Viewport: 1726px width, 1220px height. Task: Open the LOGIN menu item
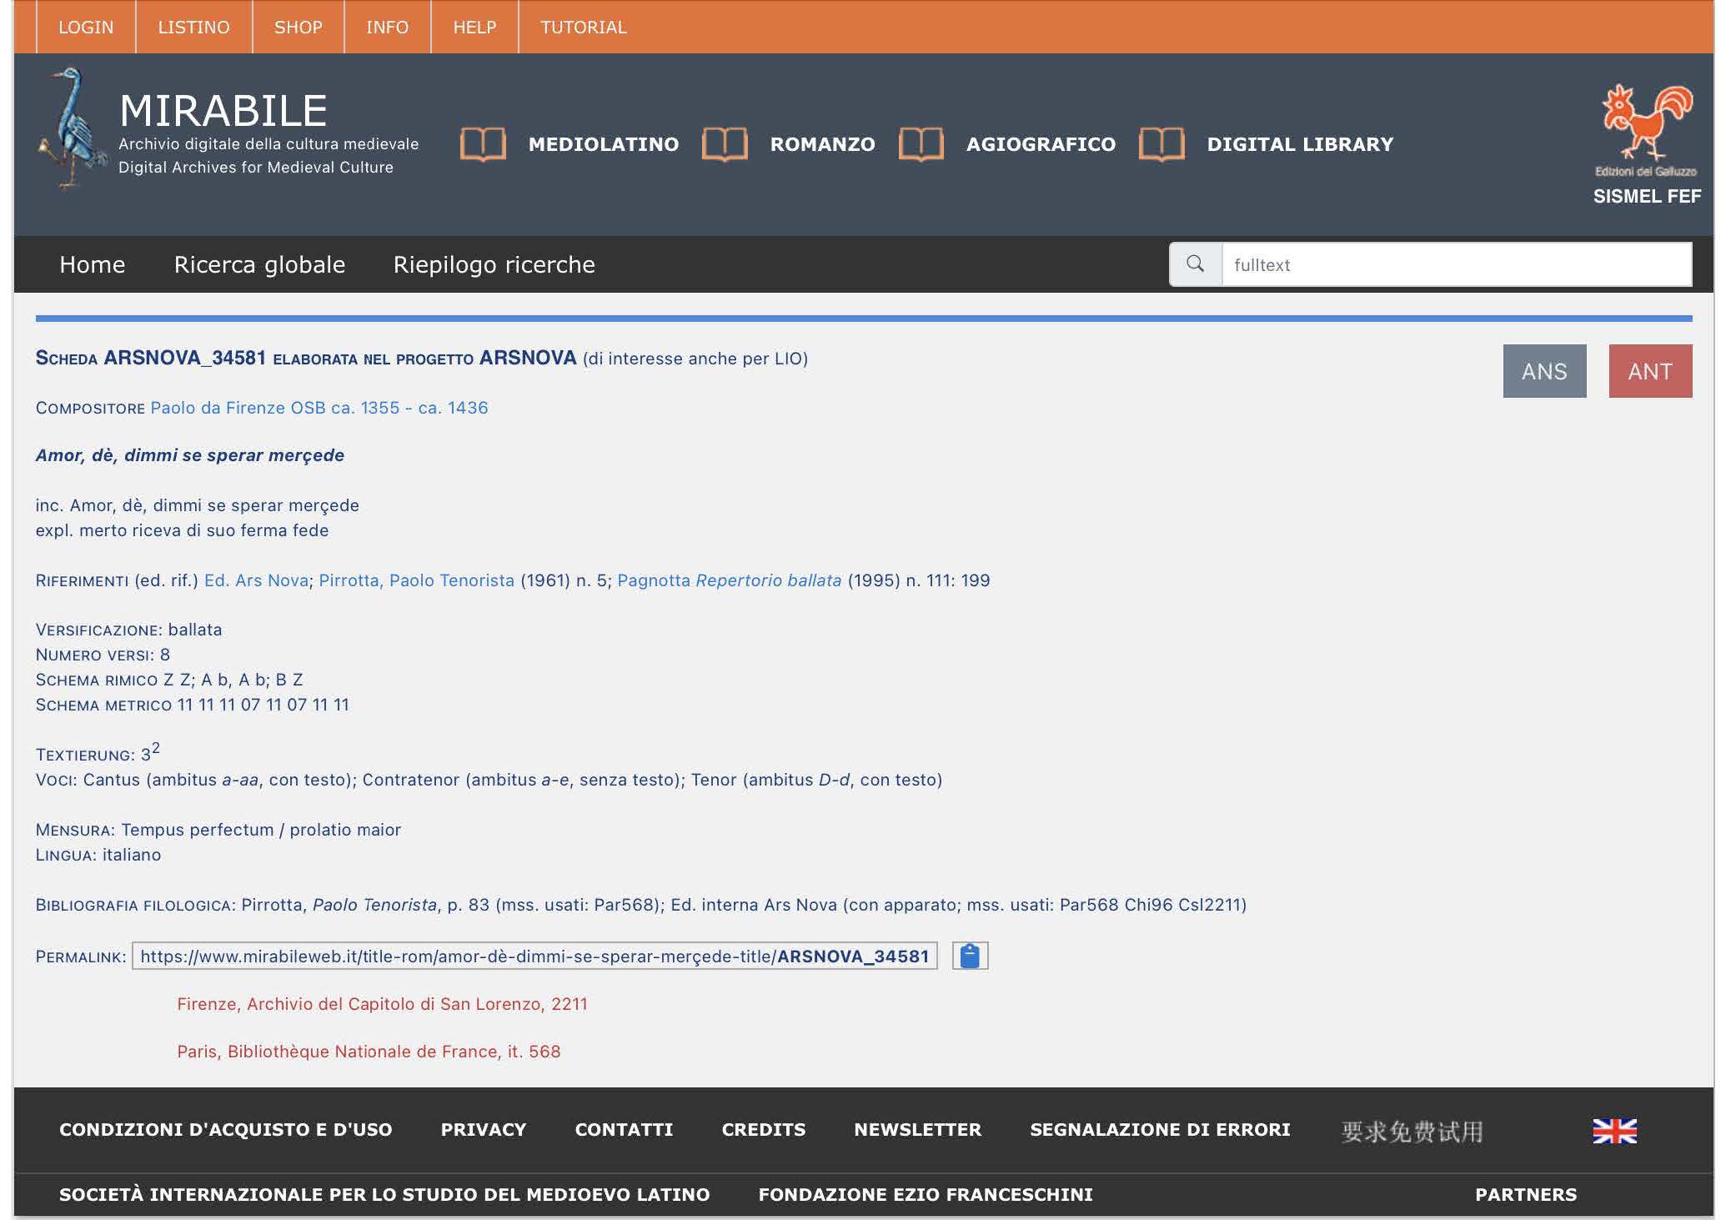pyautogui.click(x=86, y=28)
